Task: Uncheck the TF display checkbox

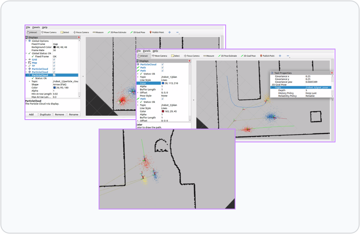Action: tap(54, 65)
